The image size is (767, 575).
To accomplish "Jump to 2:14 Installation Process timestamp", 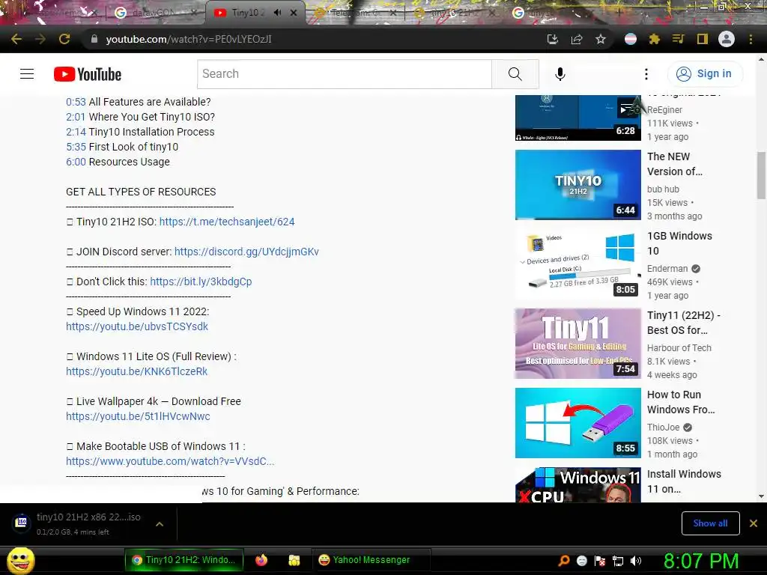I will [x=76, y=132].
